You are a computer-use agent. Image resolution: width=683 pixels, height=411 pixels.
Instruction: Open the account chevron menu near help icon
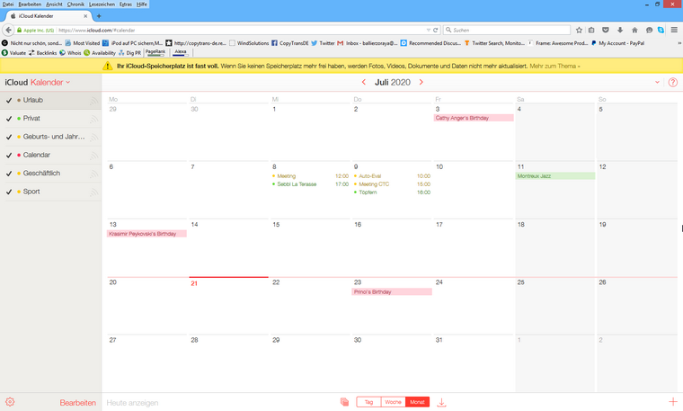657,83
